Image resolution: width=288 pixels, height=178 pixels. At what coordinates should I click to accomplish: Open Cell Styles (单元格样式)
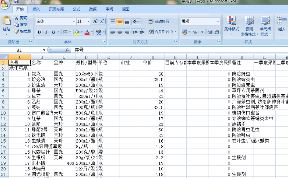[265, 26]
